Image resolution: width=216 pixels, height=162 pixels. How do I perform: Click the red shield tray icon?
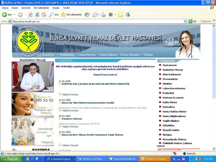click(200, 159)
